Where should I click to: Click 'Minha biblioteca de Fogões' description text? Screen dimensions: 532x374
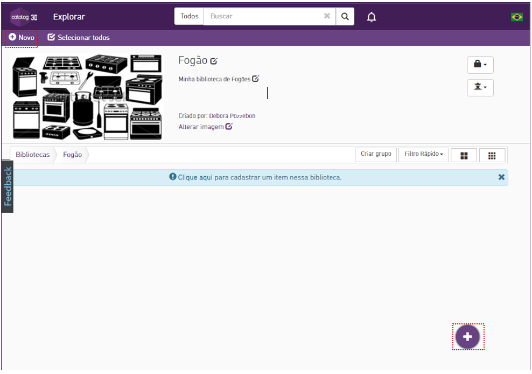214,79
